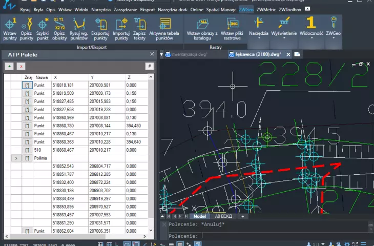Screen dimensions: 374x246
Task: Toggle mark box for row 518862,604
Action: click(x=27, y=231)
